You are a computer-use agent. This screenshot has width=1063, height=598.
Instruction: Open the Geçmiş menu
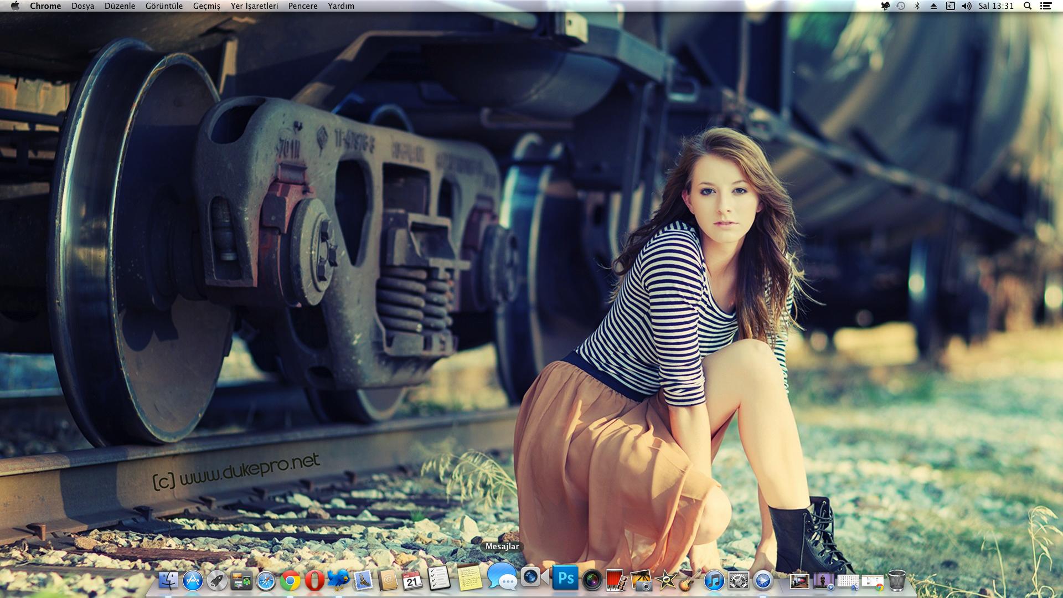tap(207, 6)
